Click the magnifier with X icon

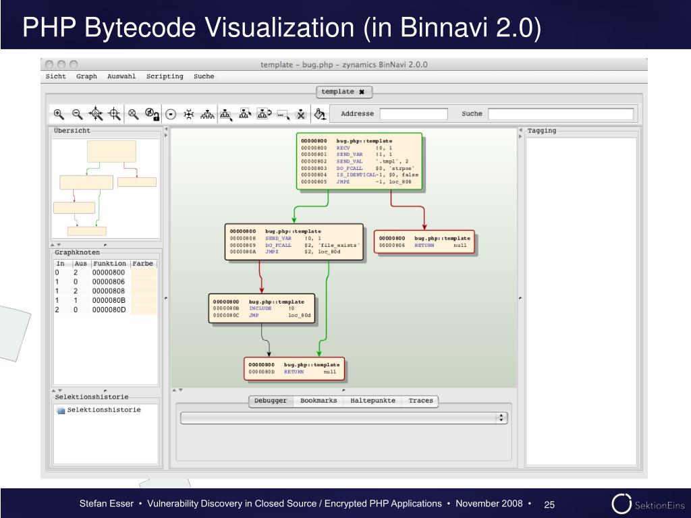(x=133, y=114)
